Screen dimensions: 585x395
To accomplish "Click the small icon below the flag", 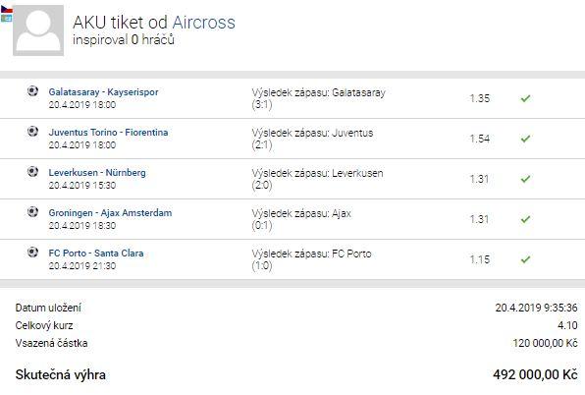I will pyautogui.click(x=6, y=18).
